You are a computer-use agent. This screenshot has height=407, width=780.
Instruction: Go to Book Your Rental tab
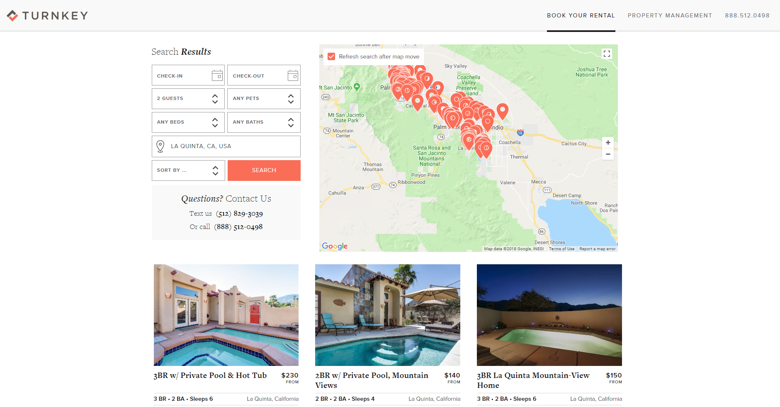point(581,15)
